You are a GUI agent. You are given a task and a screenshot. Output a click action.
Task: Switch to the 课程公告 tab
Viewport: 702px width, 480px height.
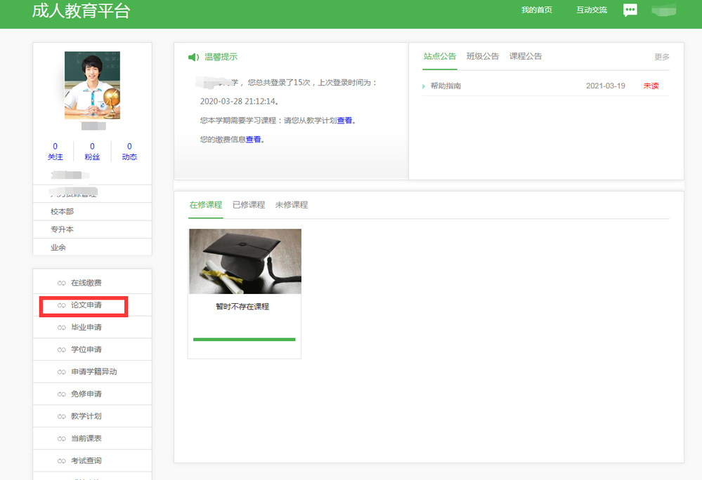pyautogui.click(x=525, y=56)
